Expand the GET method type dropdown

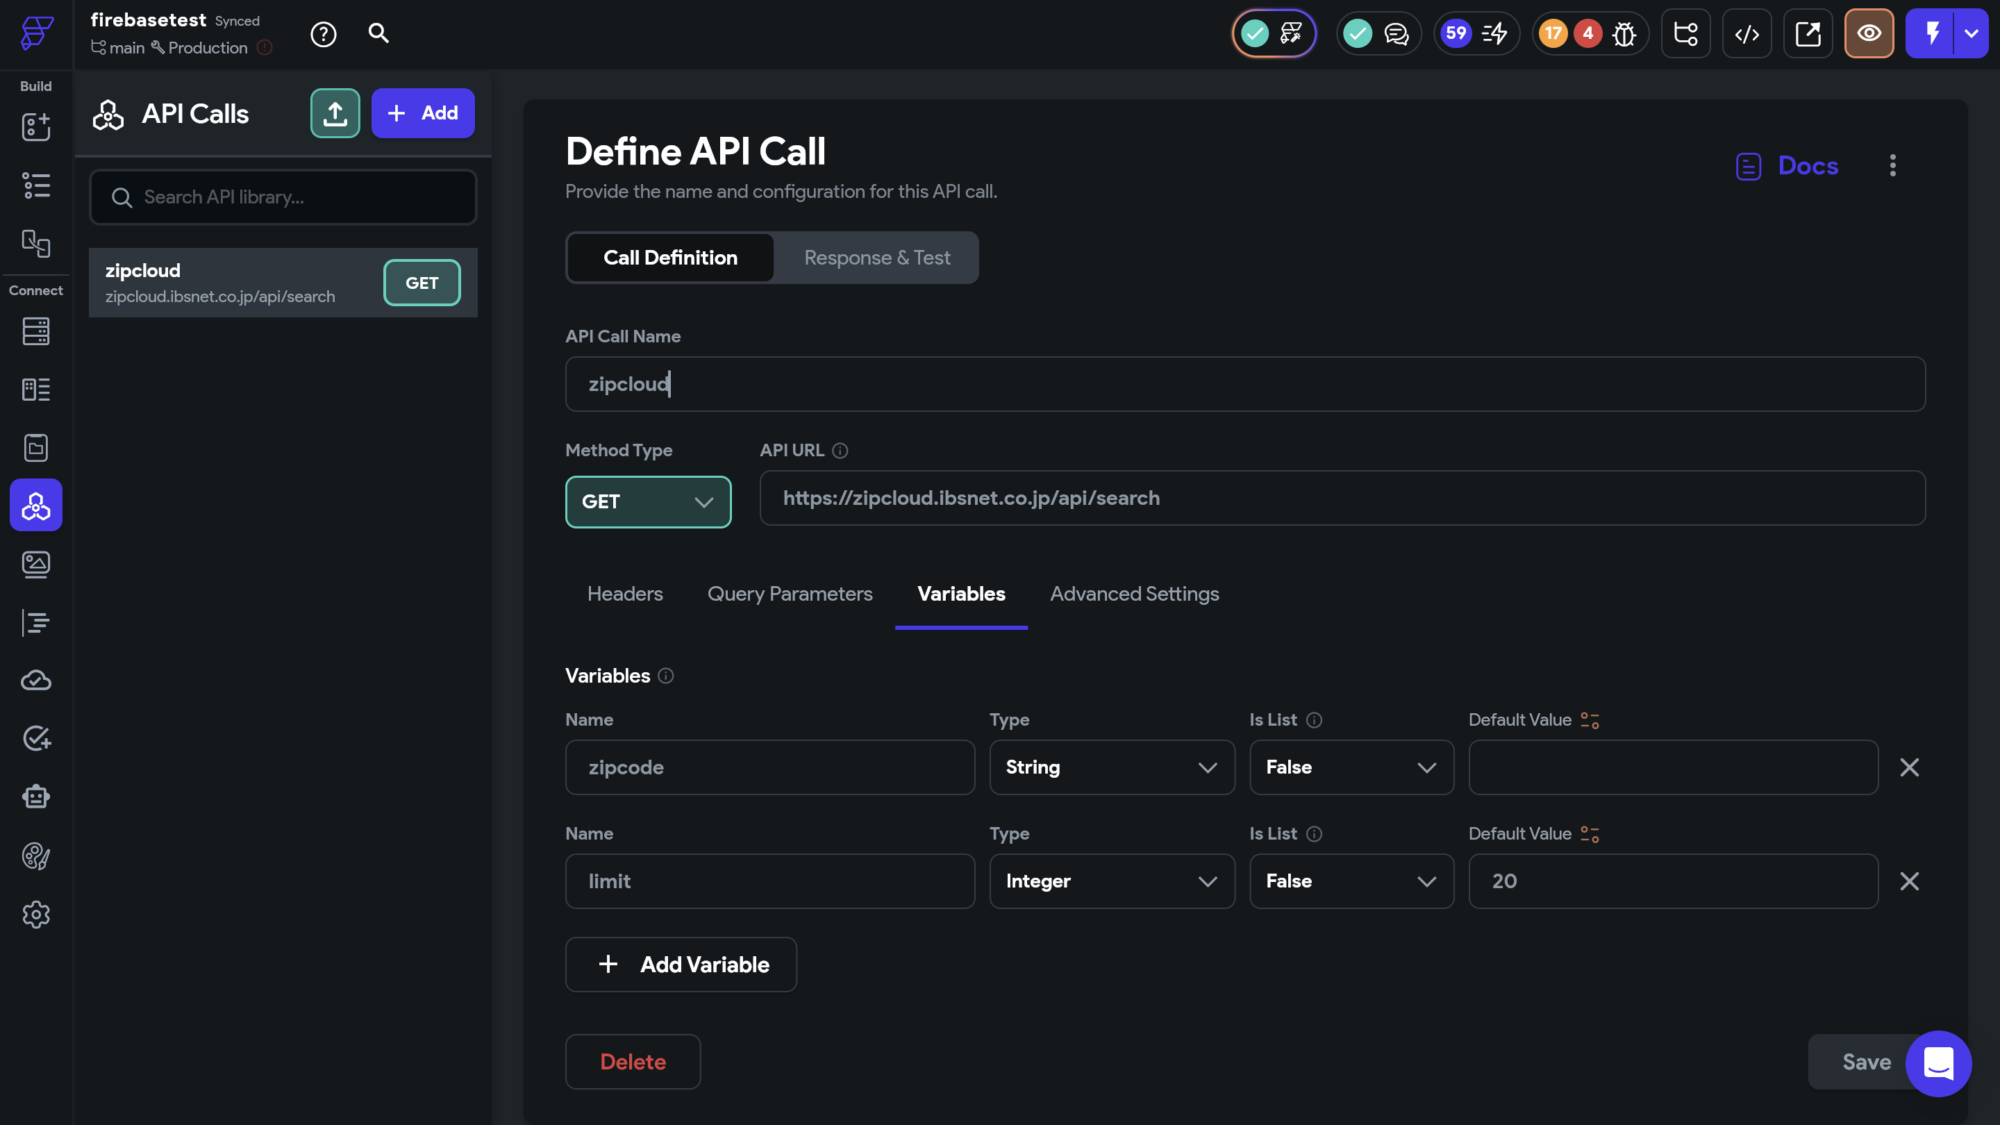[647, 501]
